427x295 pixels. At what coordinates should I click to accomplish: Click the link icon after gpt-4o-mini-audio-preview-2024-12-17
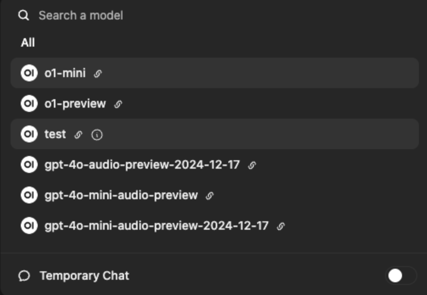[x=280, y=226]
